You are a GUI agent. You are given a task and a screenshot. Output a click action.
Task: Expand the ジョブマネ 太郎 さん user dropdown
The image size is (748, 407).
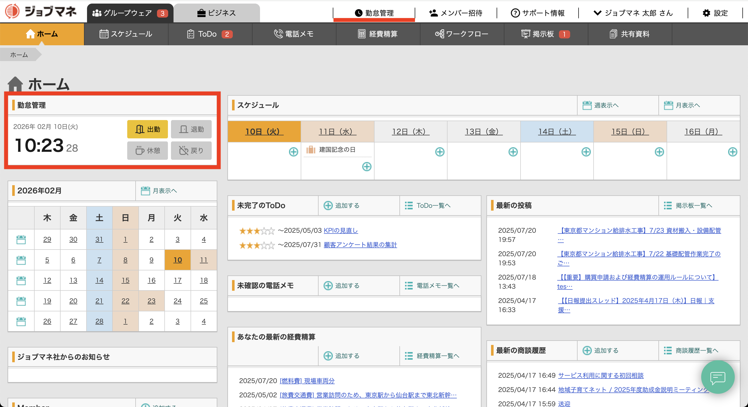(633, 13)
